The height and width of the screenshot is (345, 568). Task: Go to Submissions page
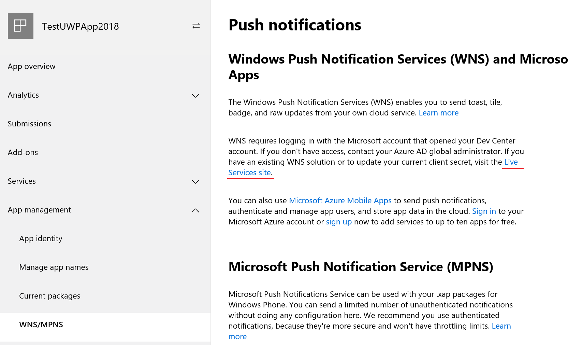(x=29, y=124)
